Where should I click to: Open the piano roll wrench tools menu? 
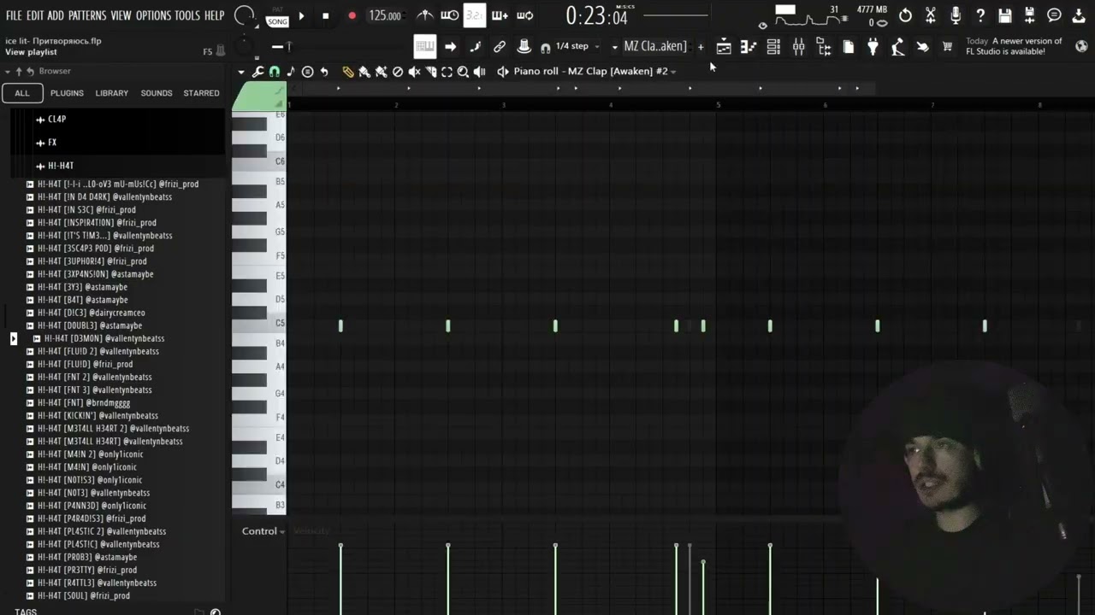point(257,72)
